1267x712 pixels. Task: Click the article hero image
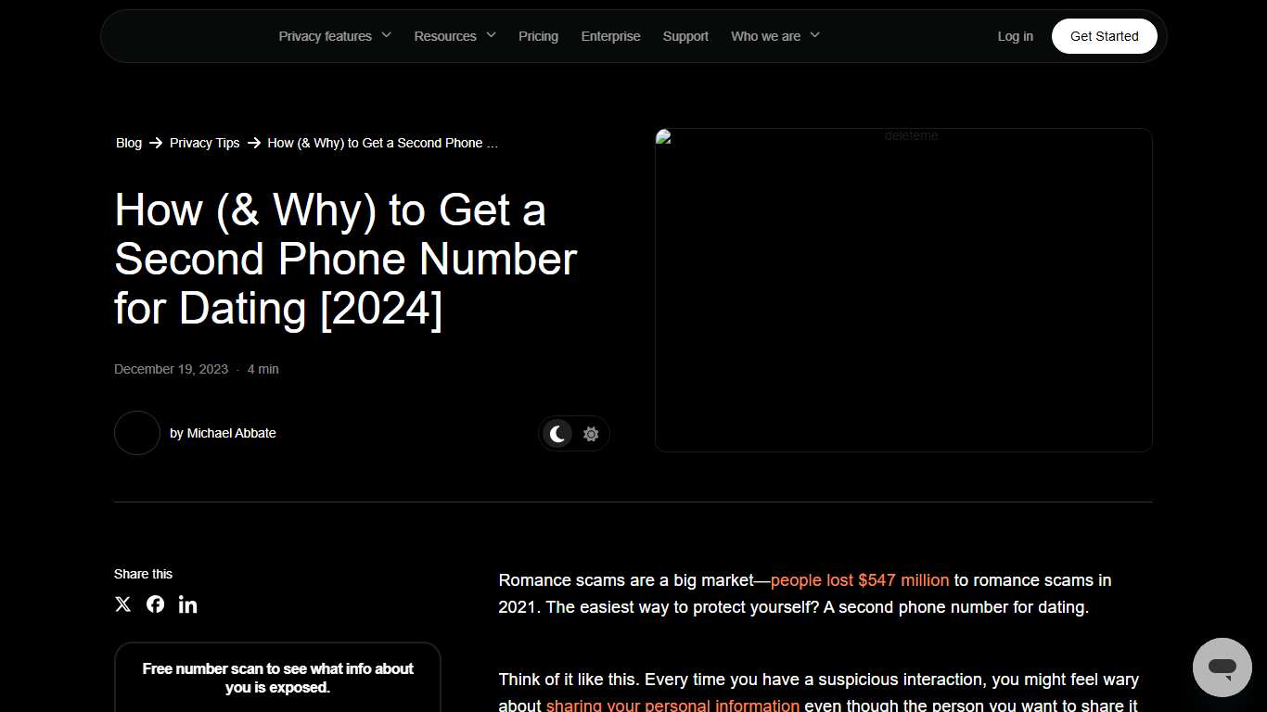pyautogui.click(x=903, y=289)
